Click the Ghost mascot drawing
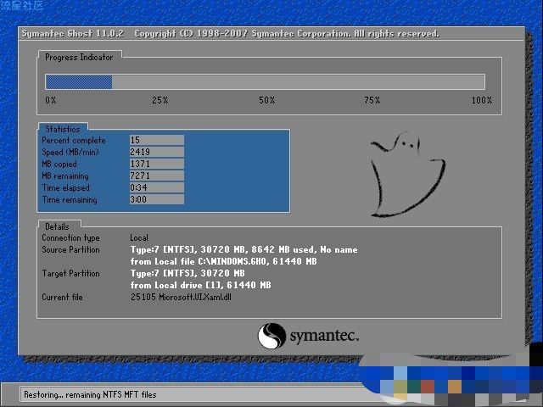Screen dimensions: 543x407 pos(407,175)
